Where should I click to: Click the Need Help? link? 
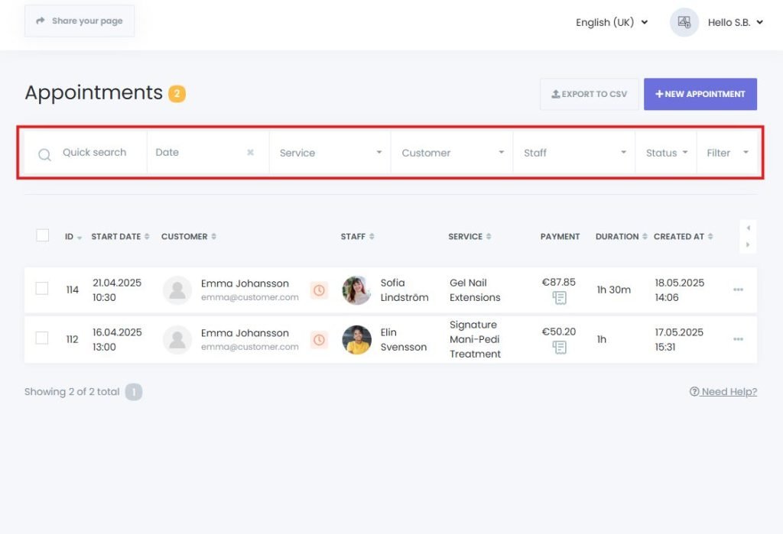click(723, 391)
